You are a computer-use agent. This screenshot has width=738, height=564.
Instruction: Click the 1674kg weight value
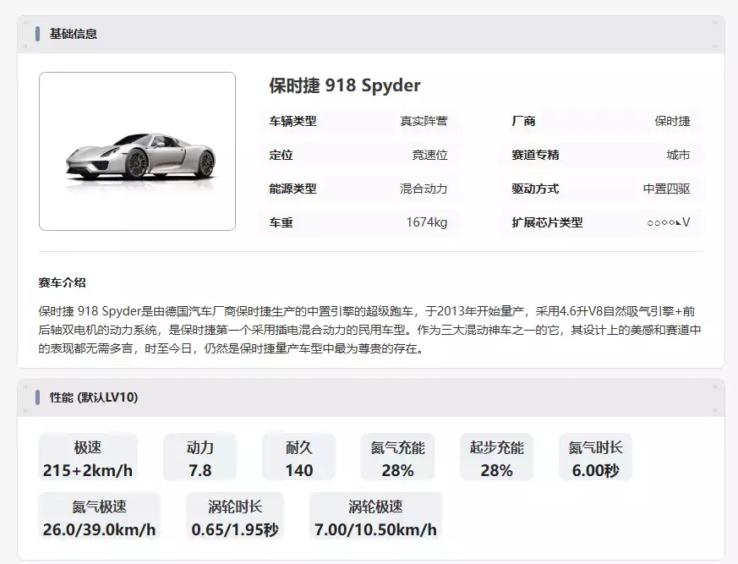[x=426, y=222]
